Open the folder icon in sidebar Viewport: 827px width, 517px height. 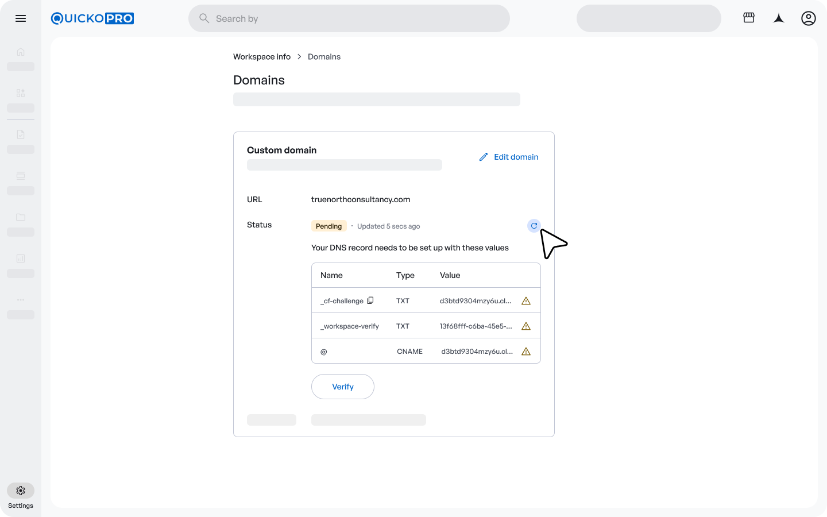tap(21, 217)
